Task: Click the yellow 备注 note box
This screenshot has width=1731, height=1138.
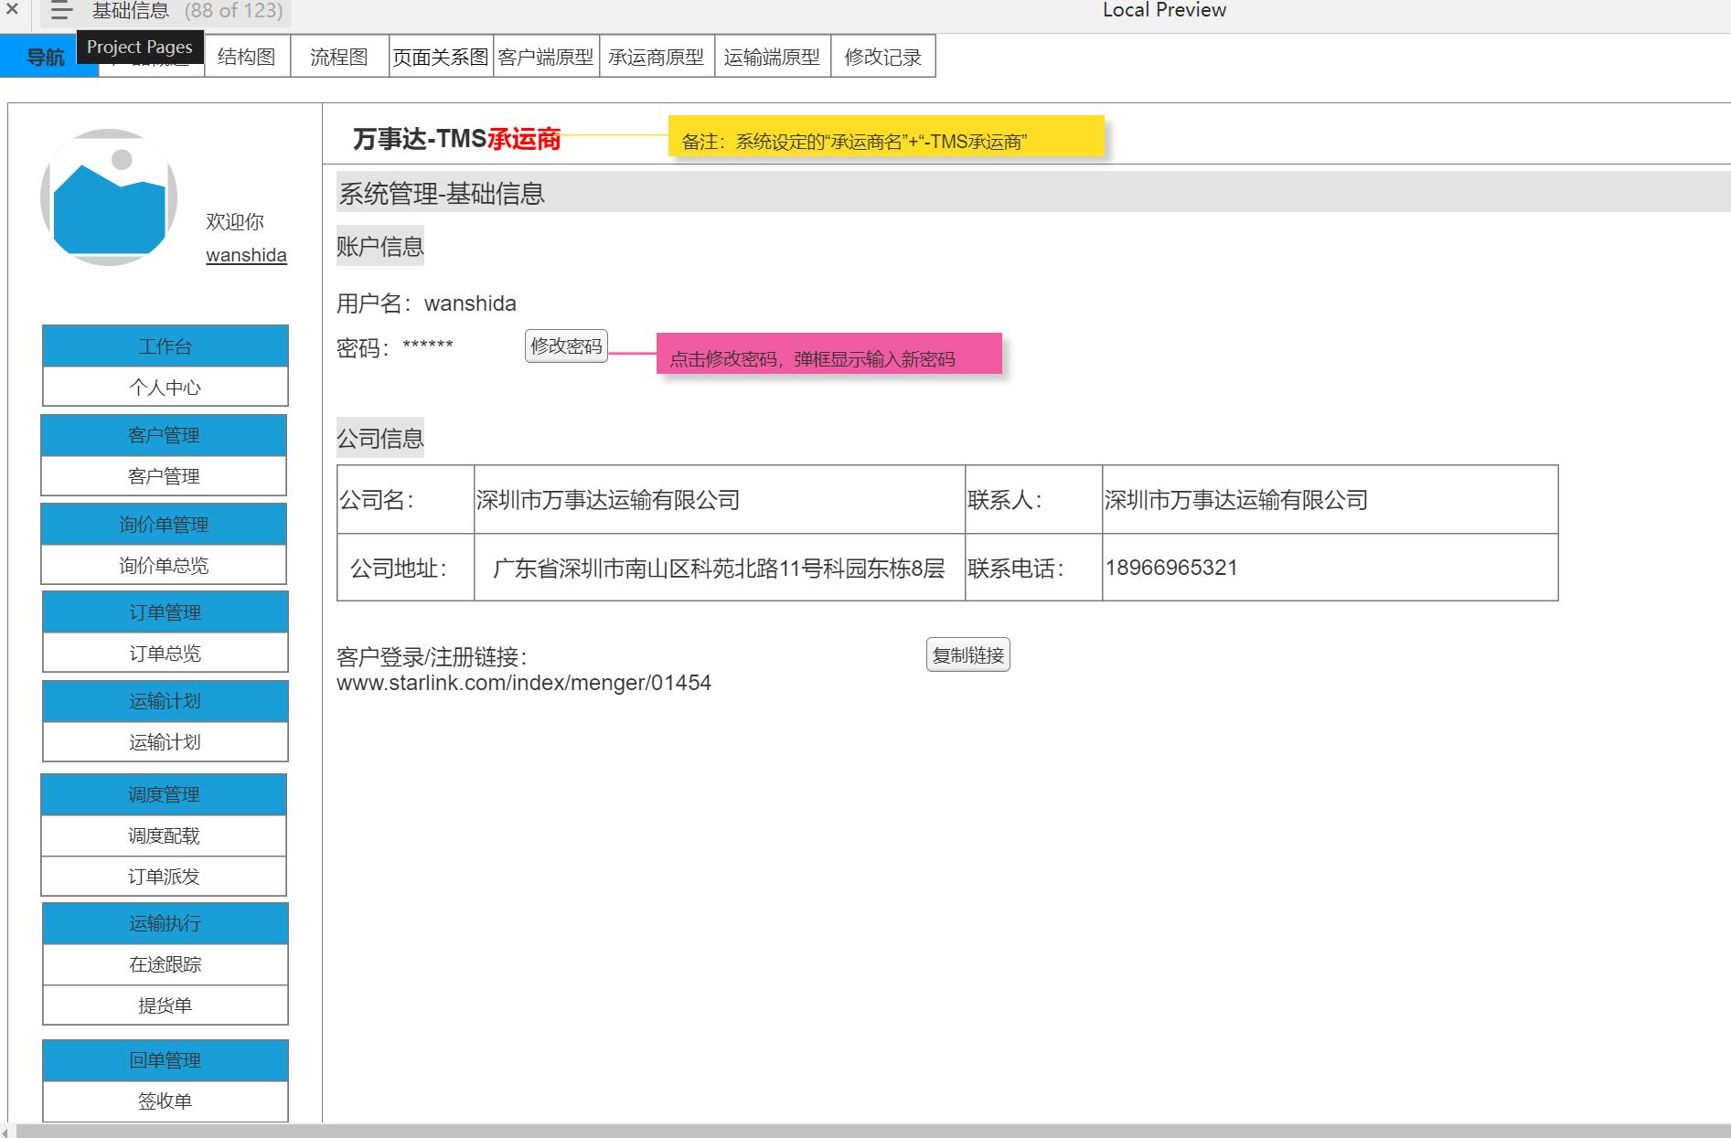Action: tap(886, 137)
